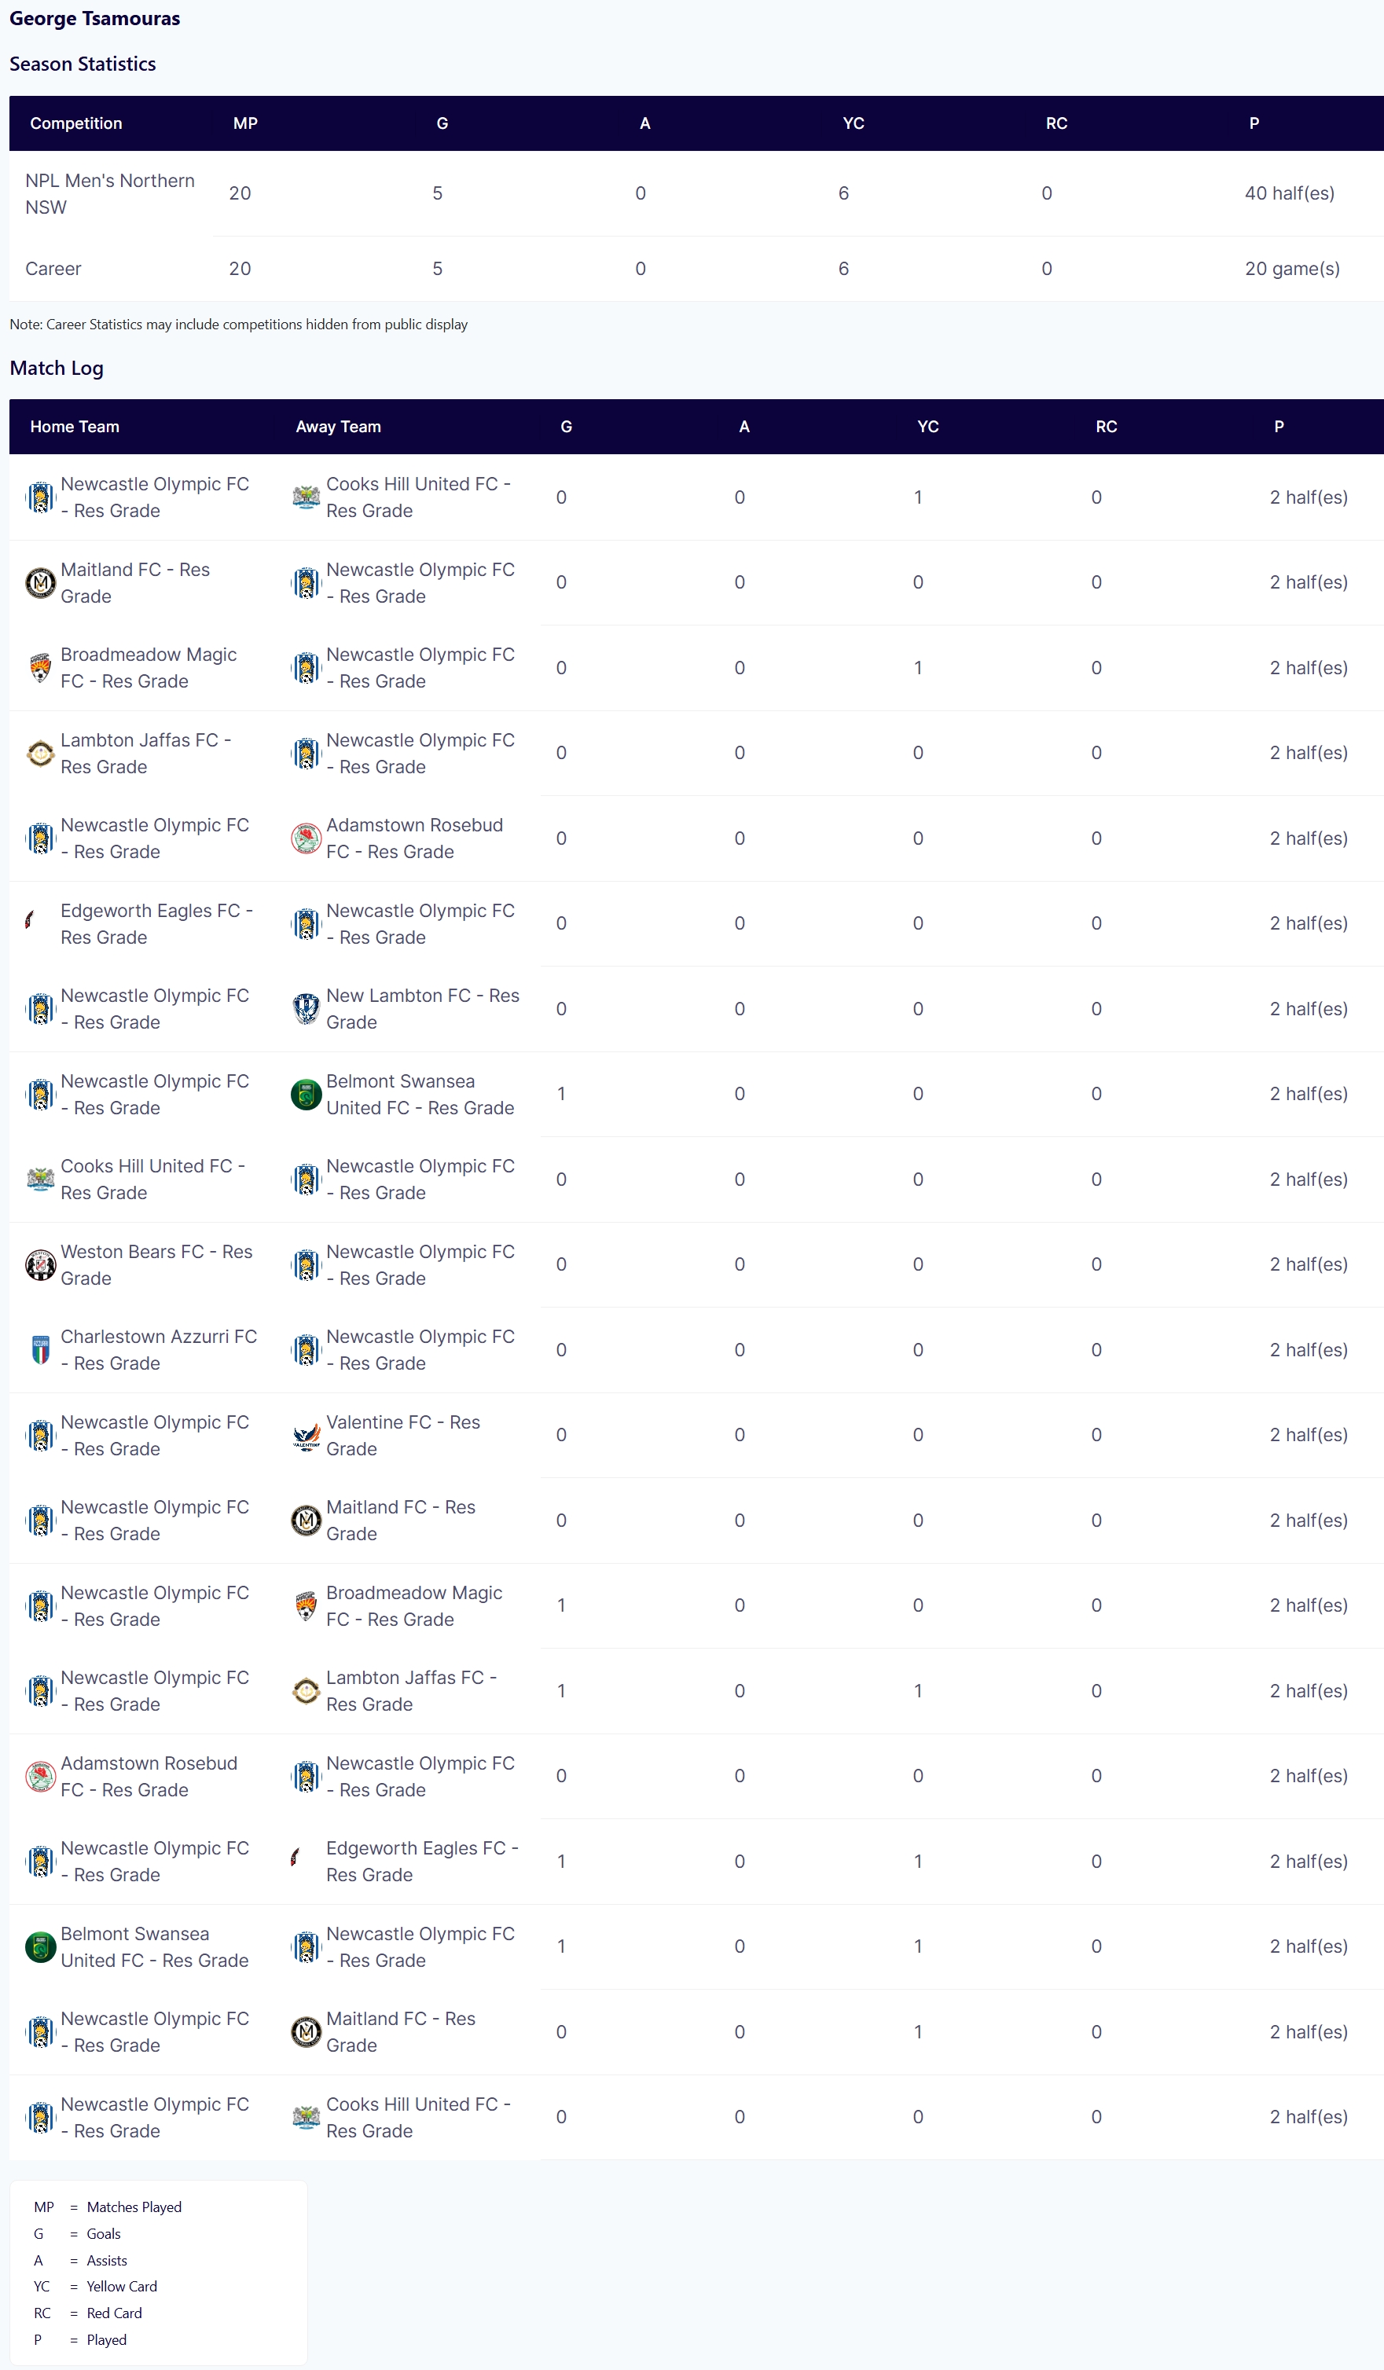Click the Away Team column header
The image size is (1384, 2370).
click(x=338, y=427)
